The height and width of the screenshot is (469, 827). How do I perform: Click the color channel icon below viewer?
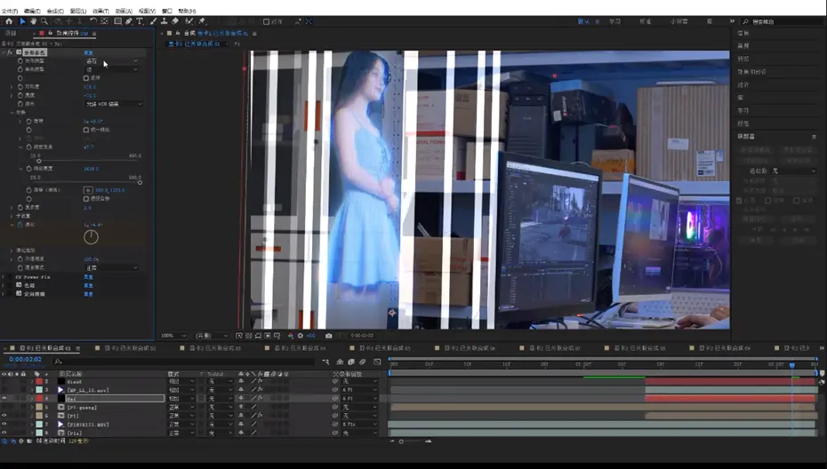[291, 336]
